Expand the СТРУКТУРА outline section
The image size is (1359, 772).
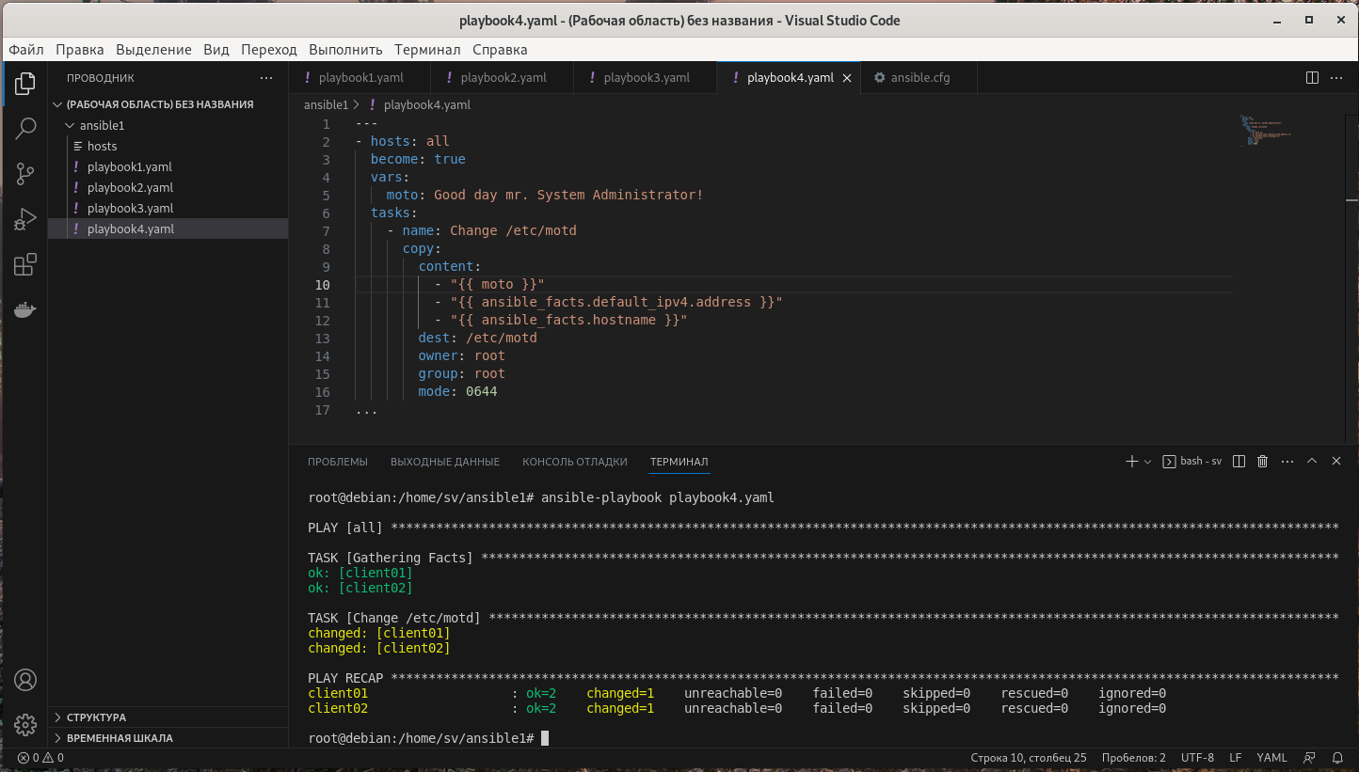click(168, 717)
